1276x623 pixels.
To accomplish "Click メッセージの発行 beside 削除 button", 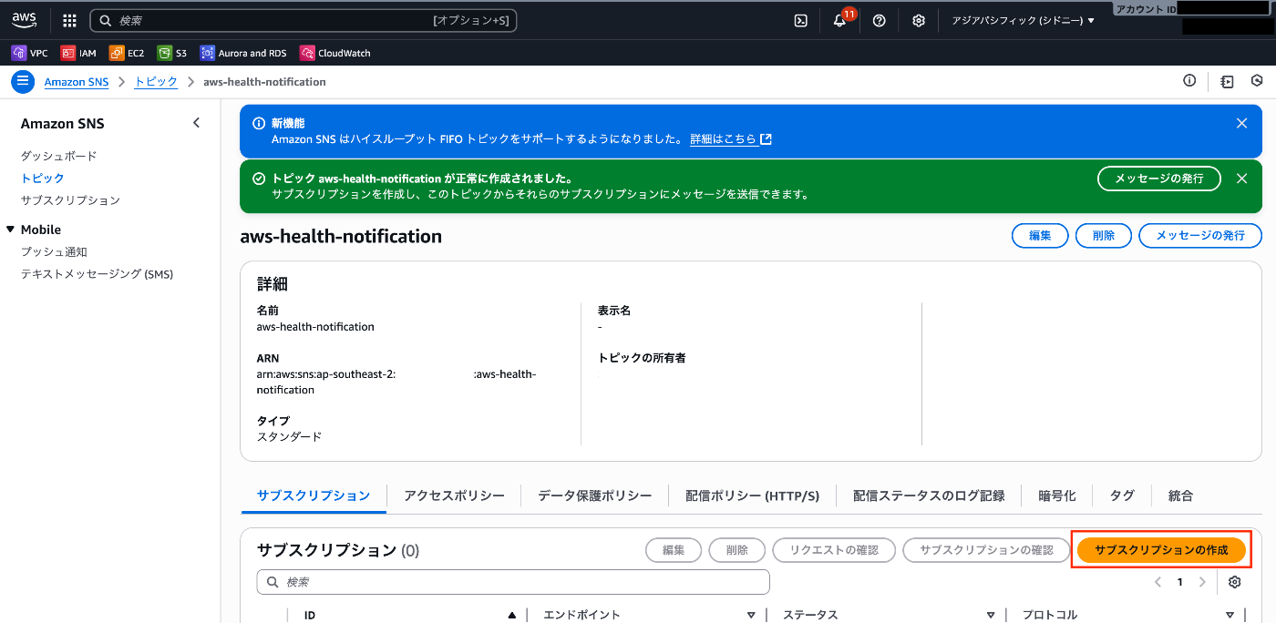I will click(x=1200, y=235).
